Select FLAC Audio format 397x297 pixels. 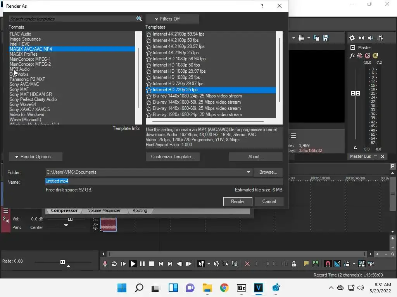(x=72, y=34)
